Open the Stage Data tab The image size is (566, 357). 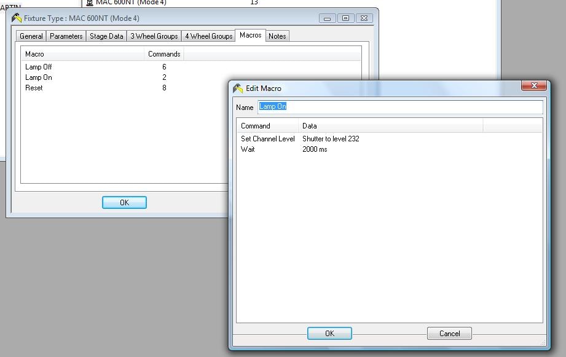(x=106, y=36)
